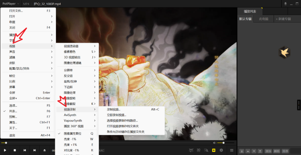Choose 选择视频录制存档路径...

(x=132, y=121)
